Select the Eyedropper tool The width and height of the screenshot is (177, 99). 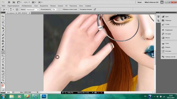[x=3, y=31]
